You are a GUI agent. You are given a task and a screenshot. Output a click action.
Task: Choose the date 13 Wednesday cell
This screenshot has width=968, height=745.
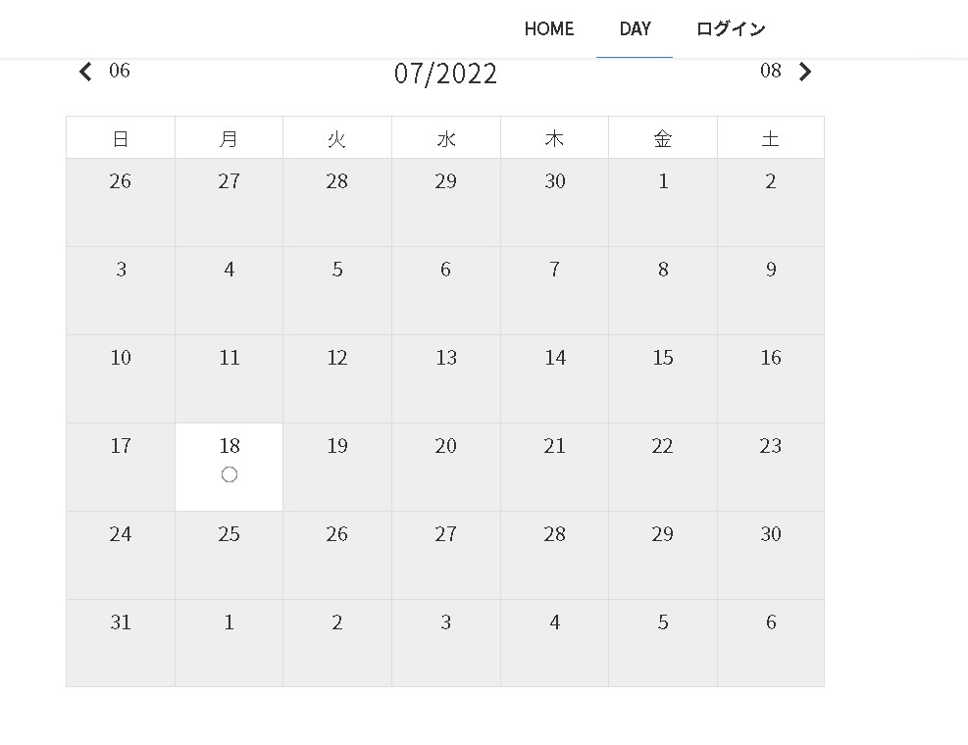446,377
